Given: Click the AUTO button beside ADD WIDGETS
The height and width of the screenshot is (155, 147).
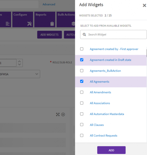Looking at the screenshot, I should coord(69,35).
